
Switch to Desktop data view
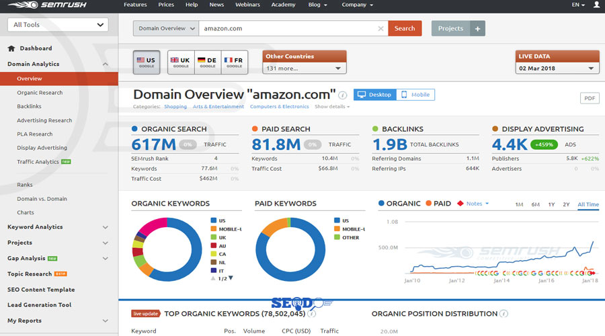coord(374,95)
